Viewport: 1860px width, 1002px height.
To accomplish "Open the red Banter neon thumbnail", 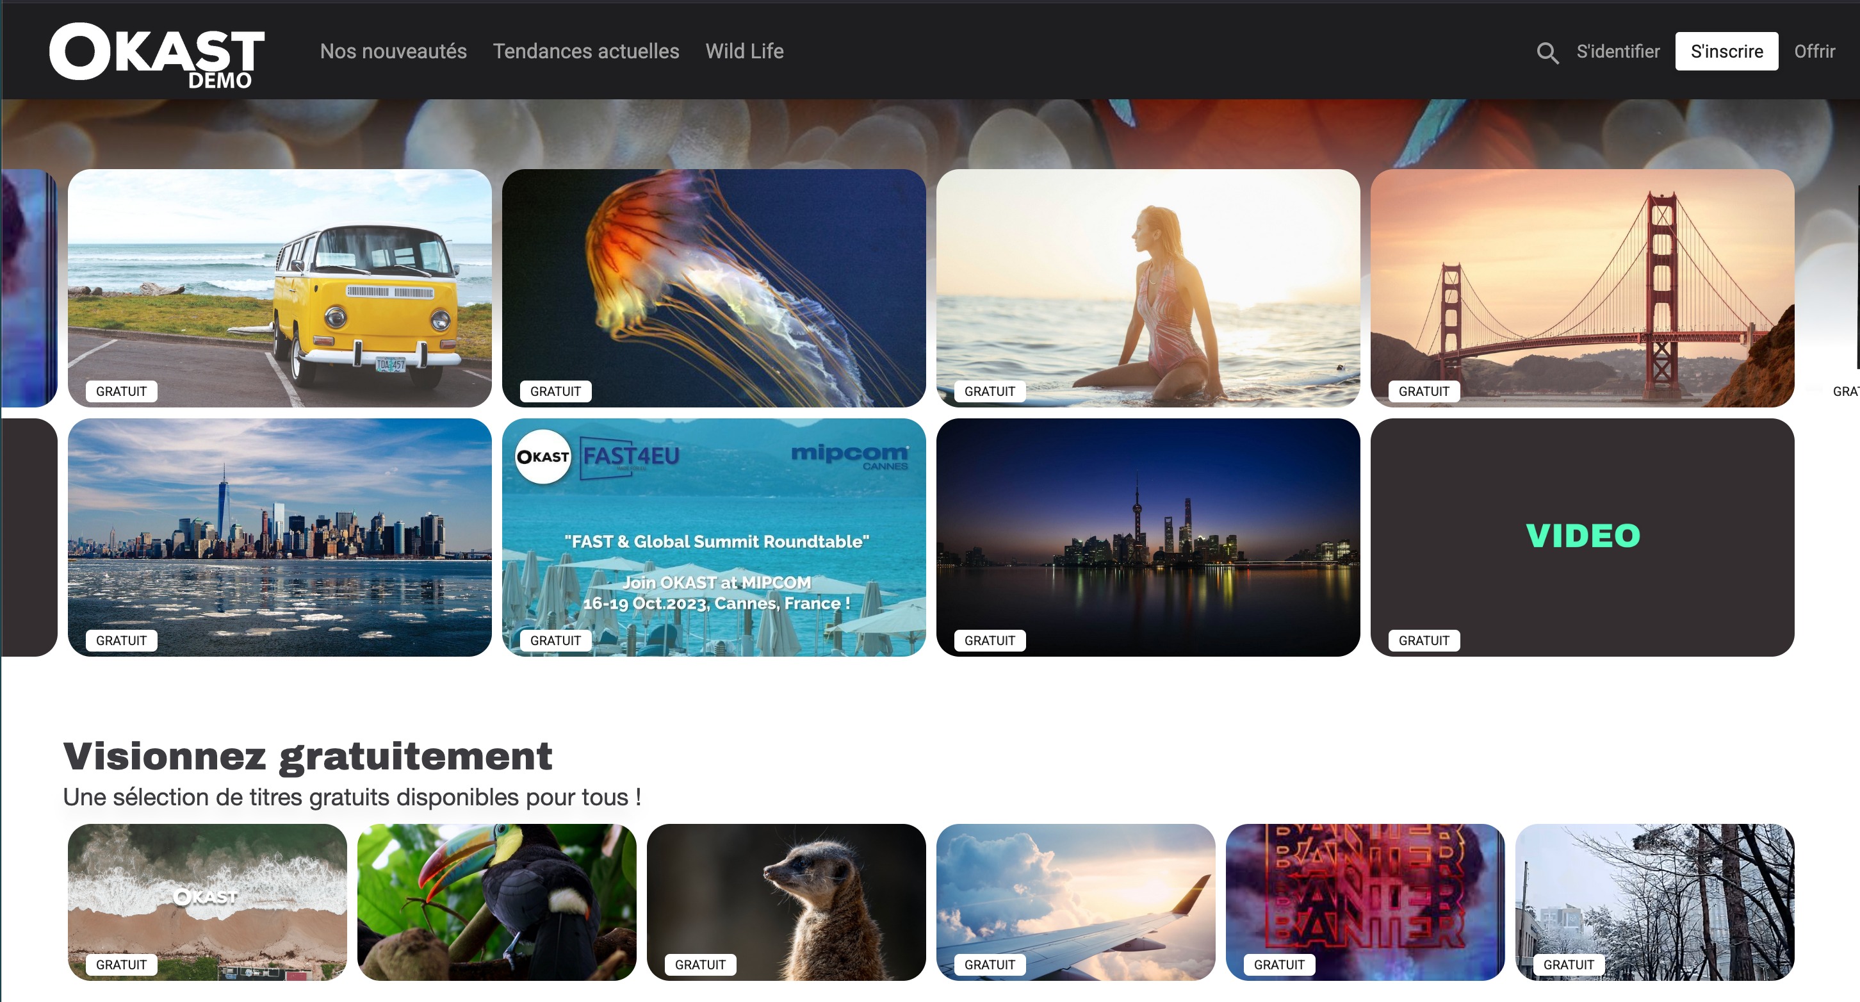I will (1366, 901).
